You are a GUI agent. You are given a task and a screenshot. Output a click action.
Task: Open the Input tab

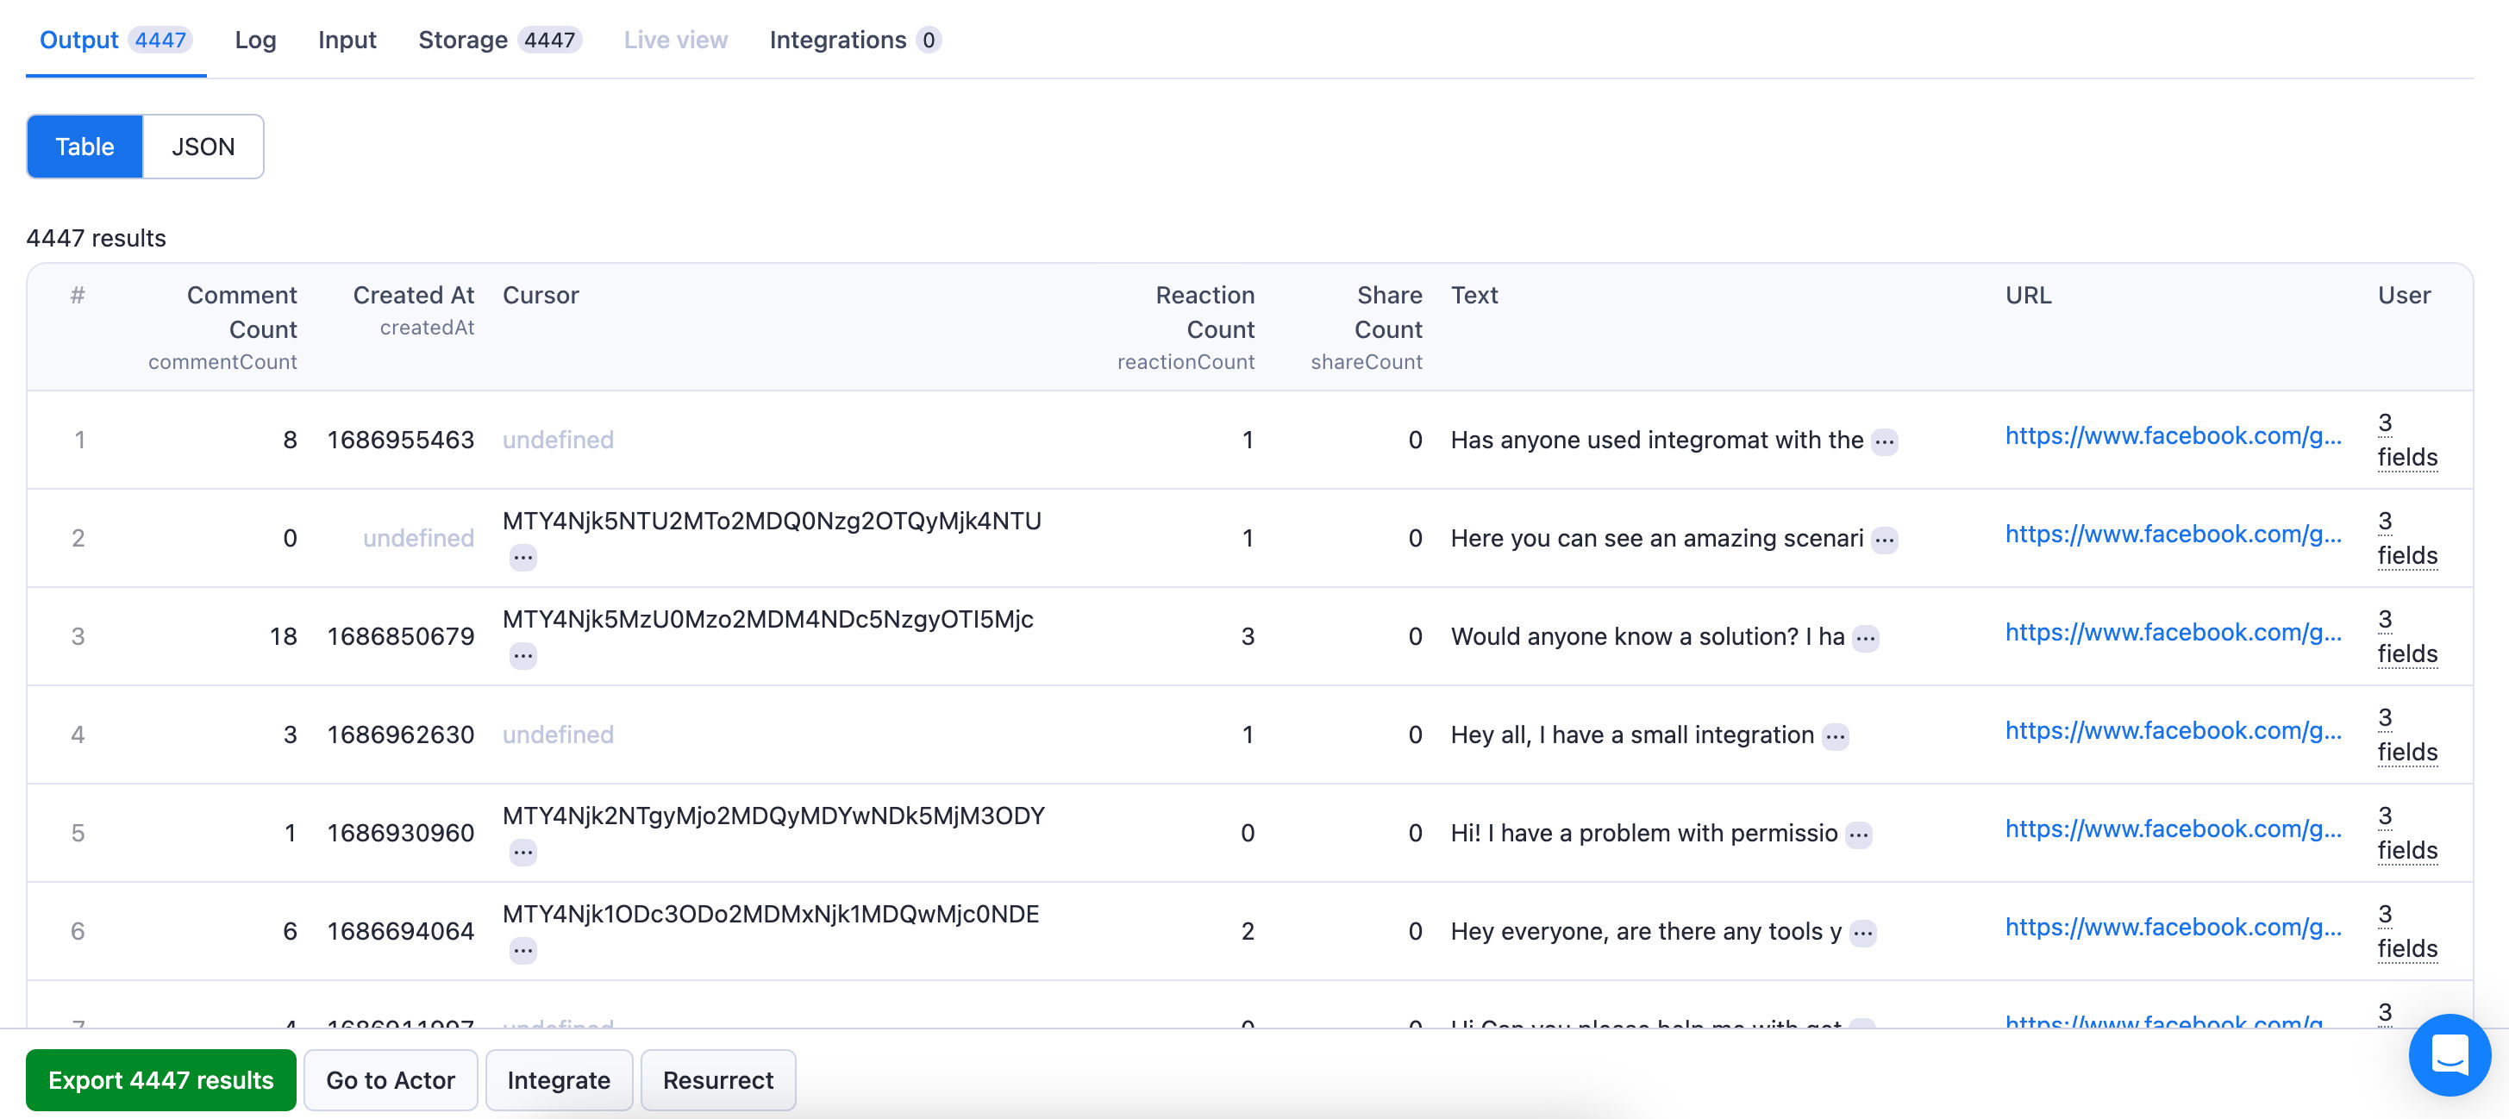[347, 40]
